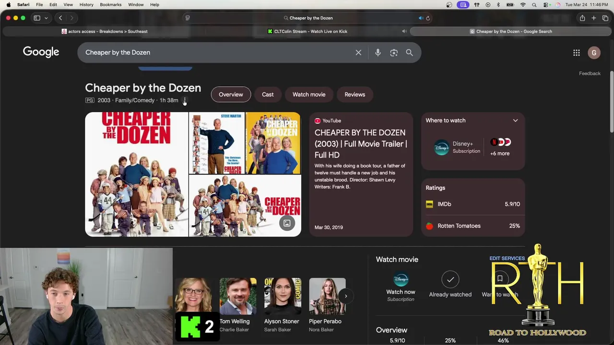The image size is (614, 345).
Task: Open the image gallery icon on poster
Action: tap(287, 223)
